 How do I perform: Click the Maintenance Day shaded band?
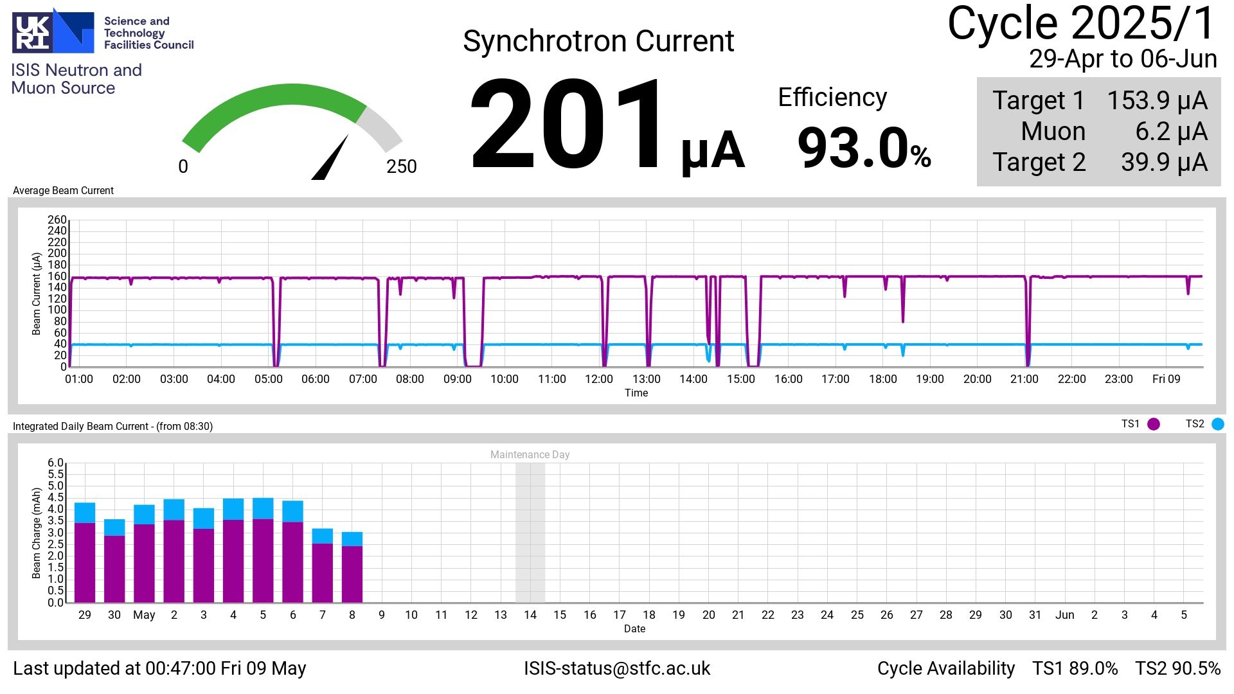pyautogui.click(x=530, y=532)
